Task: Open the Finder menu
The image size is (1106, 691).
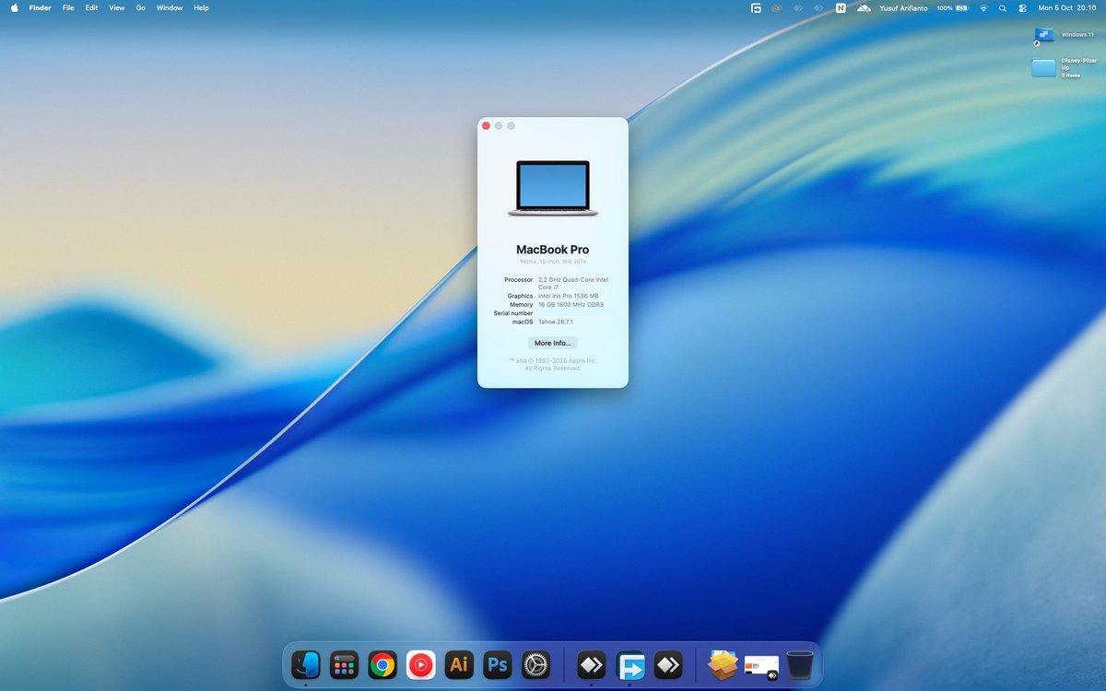Action: pyautogui.click(x=40, y=7)
